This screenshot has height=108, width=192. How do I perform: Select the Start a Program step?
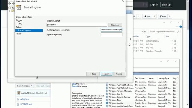pos(29,30)
